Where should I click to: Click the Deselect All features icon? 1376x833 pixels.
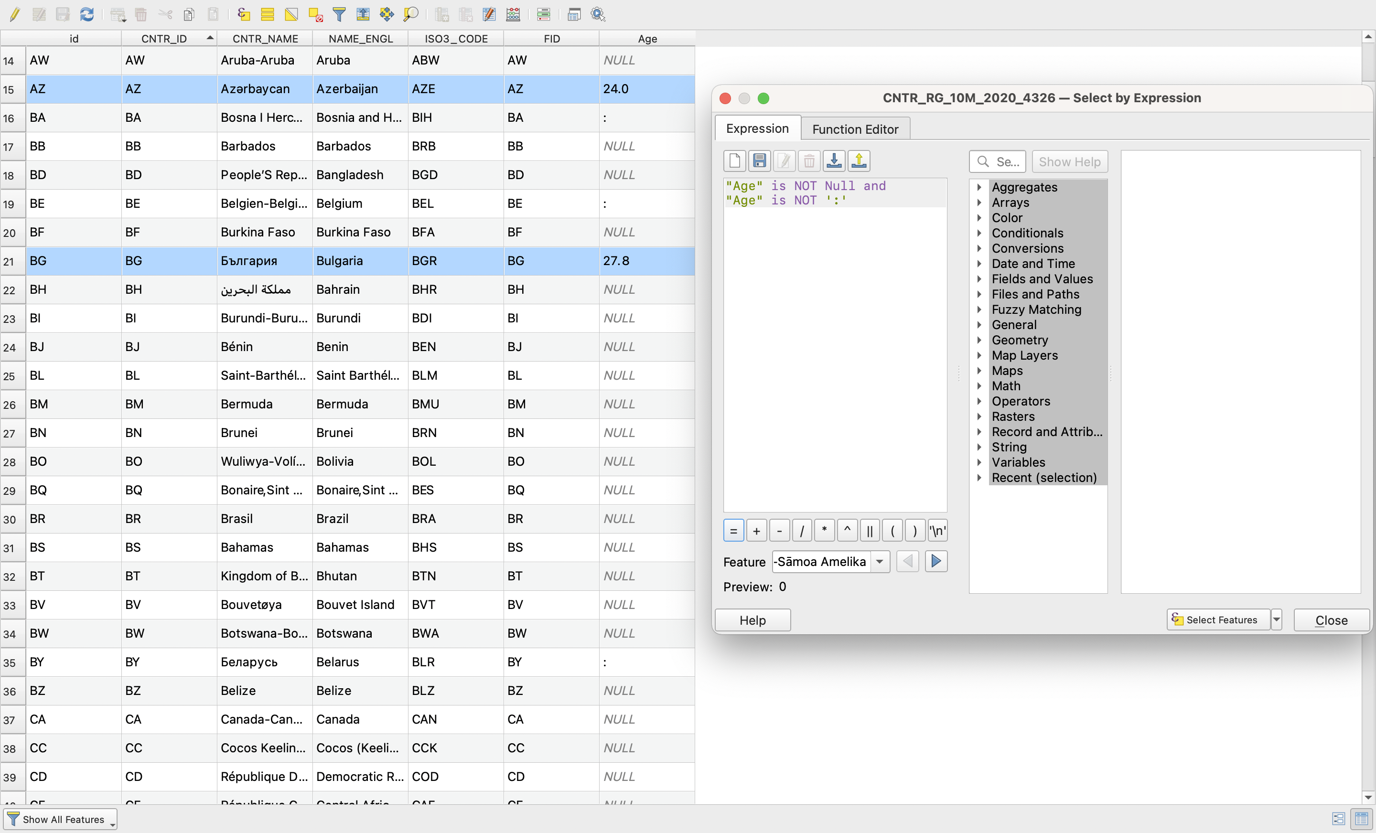(315, 14)
